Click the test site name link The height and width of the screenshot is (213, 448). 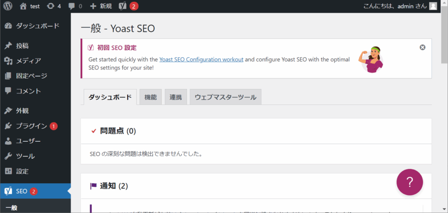click(x=35, y=6)
